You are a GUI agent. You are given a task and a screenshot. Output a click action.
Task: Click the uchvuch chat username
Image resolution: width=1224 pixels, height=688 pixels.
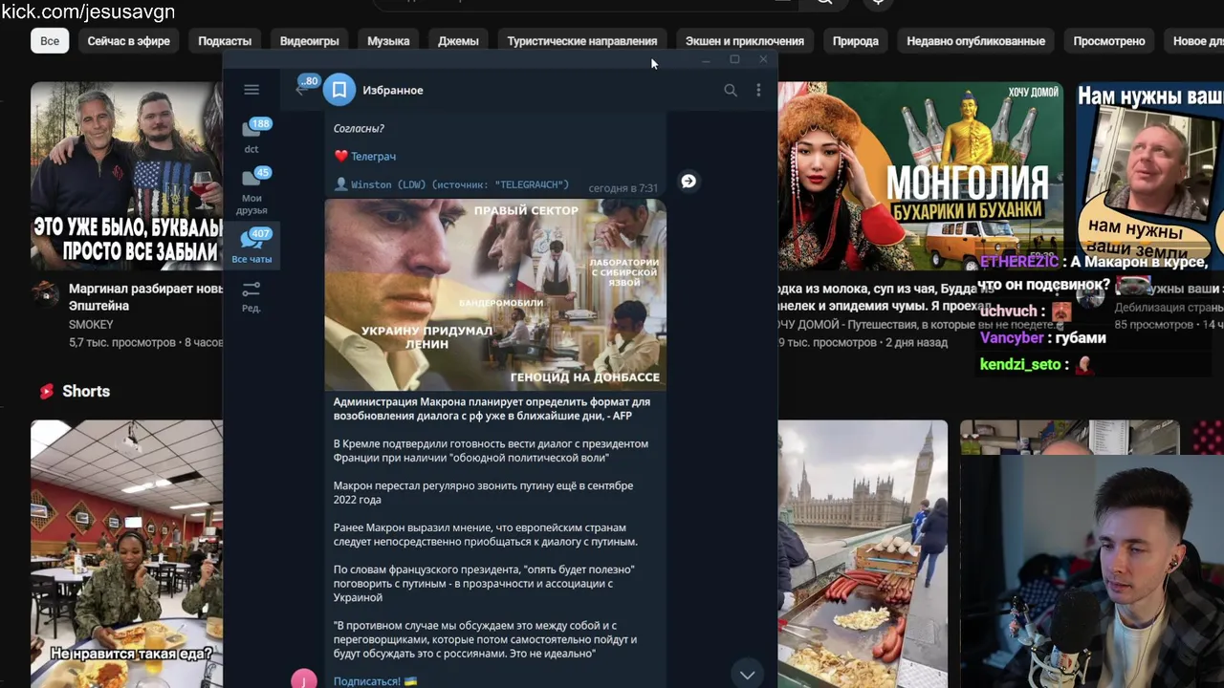pos(1009,312)
